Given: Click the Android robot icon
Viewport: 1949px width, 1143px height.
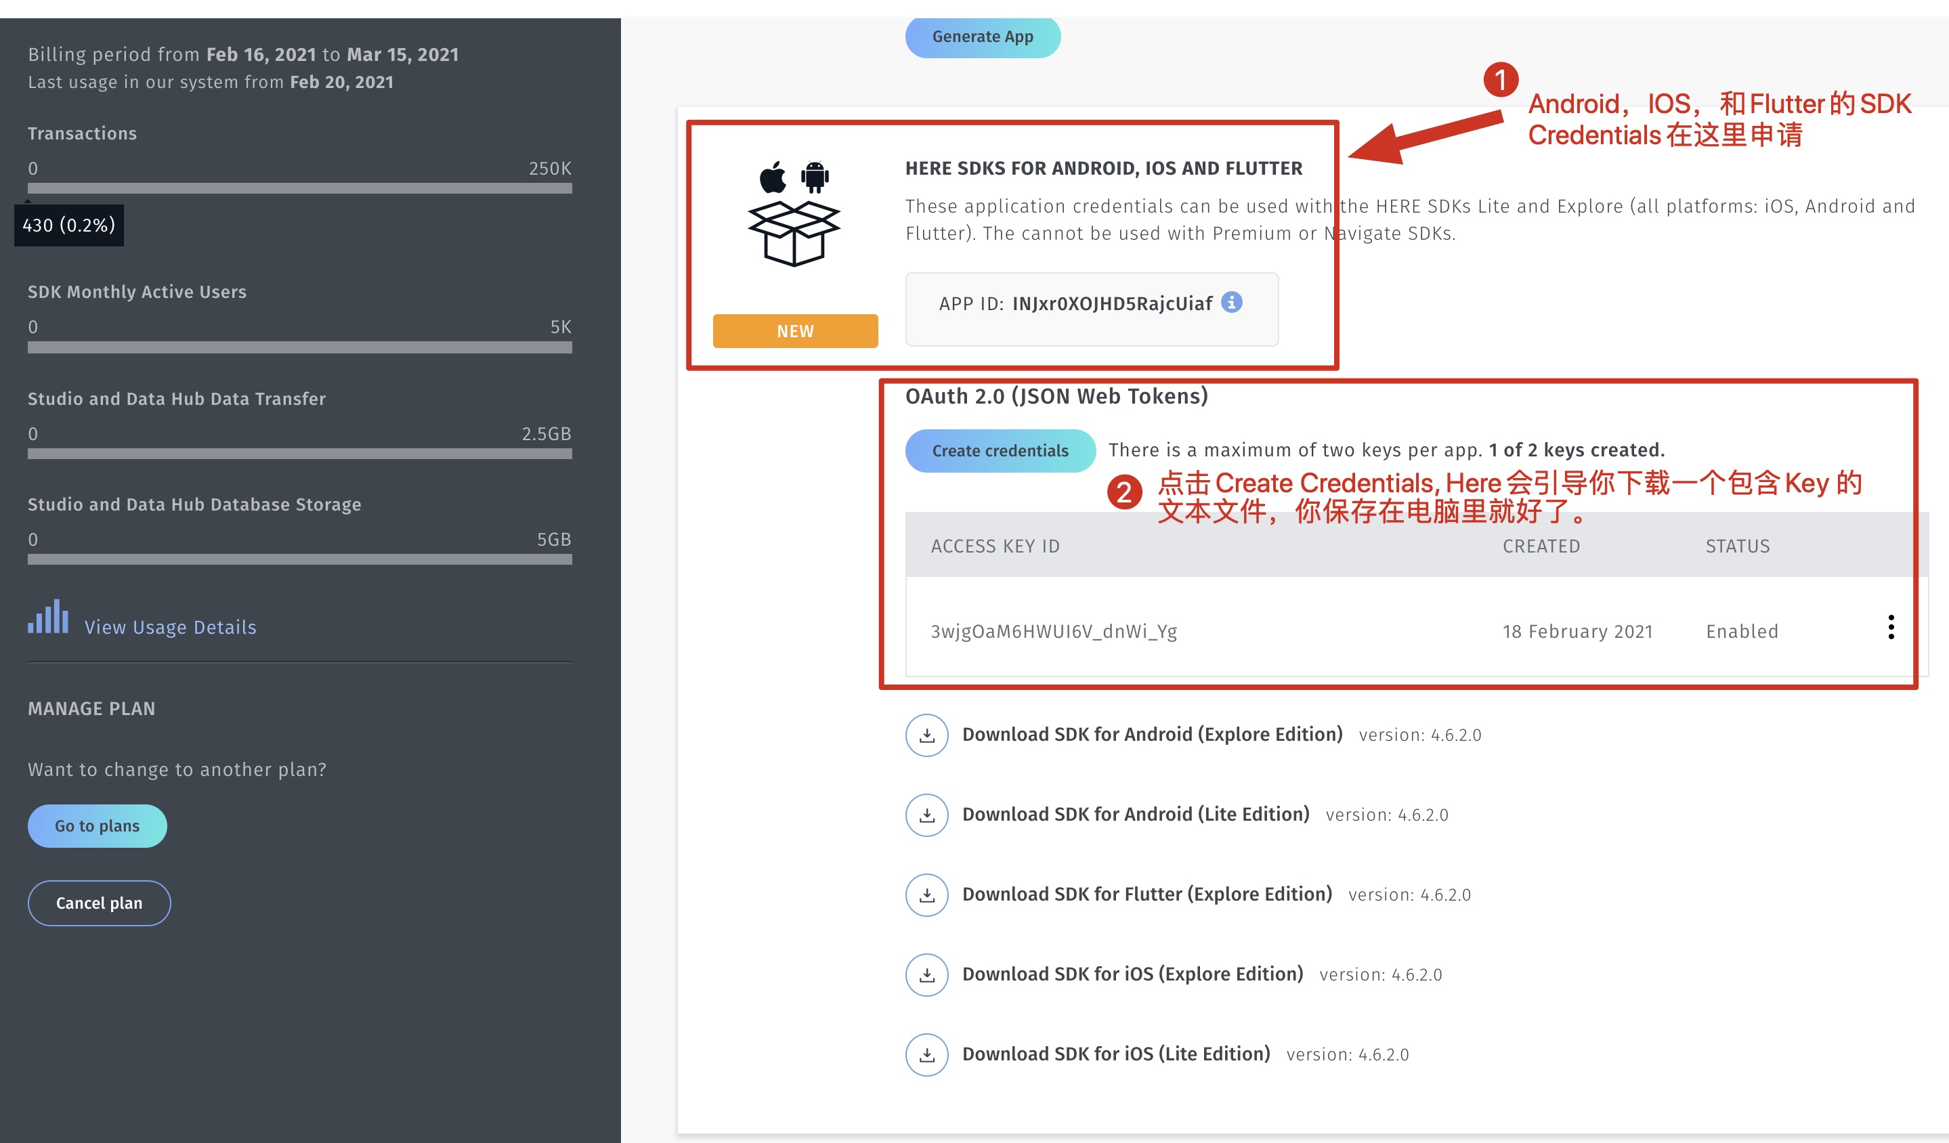Looking at the screenshot, I should click(x=815, y=177).
